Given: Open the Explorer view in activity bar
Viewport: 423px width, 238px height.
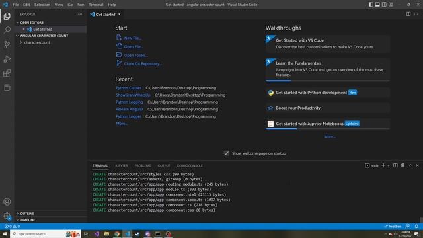Looking at the screenshot, I should point(7,16).
